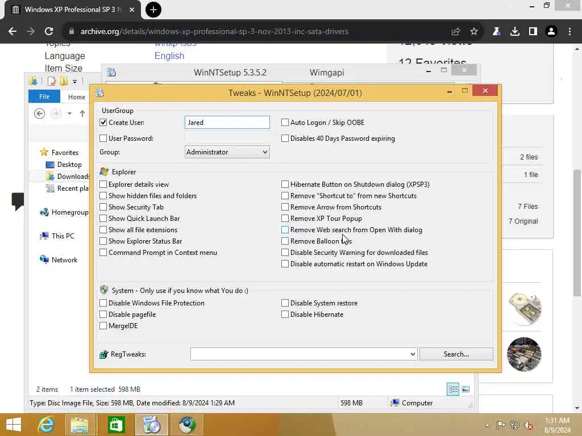
Task: Bookmark this page with star icon
Action: [473, 32]
